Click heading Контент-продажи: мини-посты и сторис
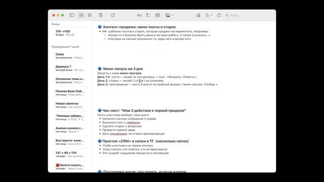 [x=139, y=27]
